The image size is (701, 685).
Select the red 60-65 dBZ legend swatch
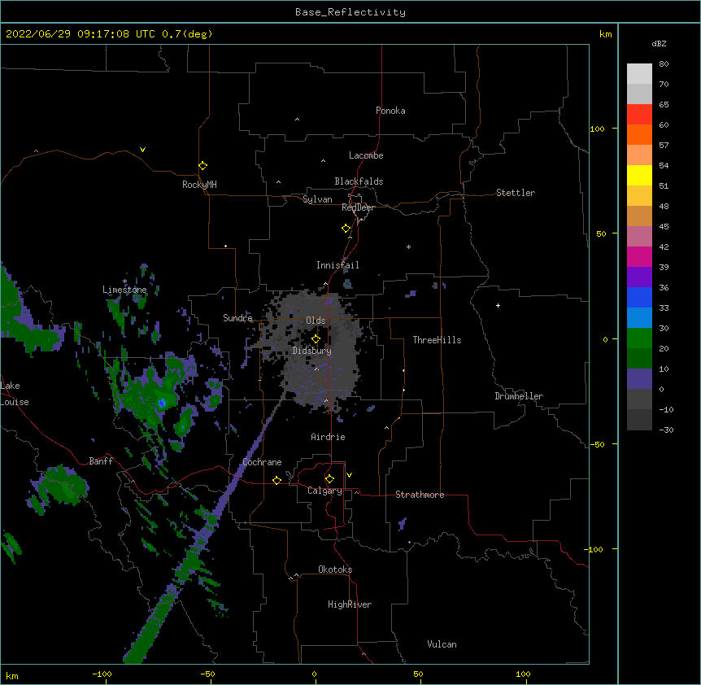click(639, 114)
